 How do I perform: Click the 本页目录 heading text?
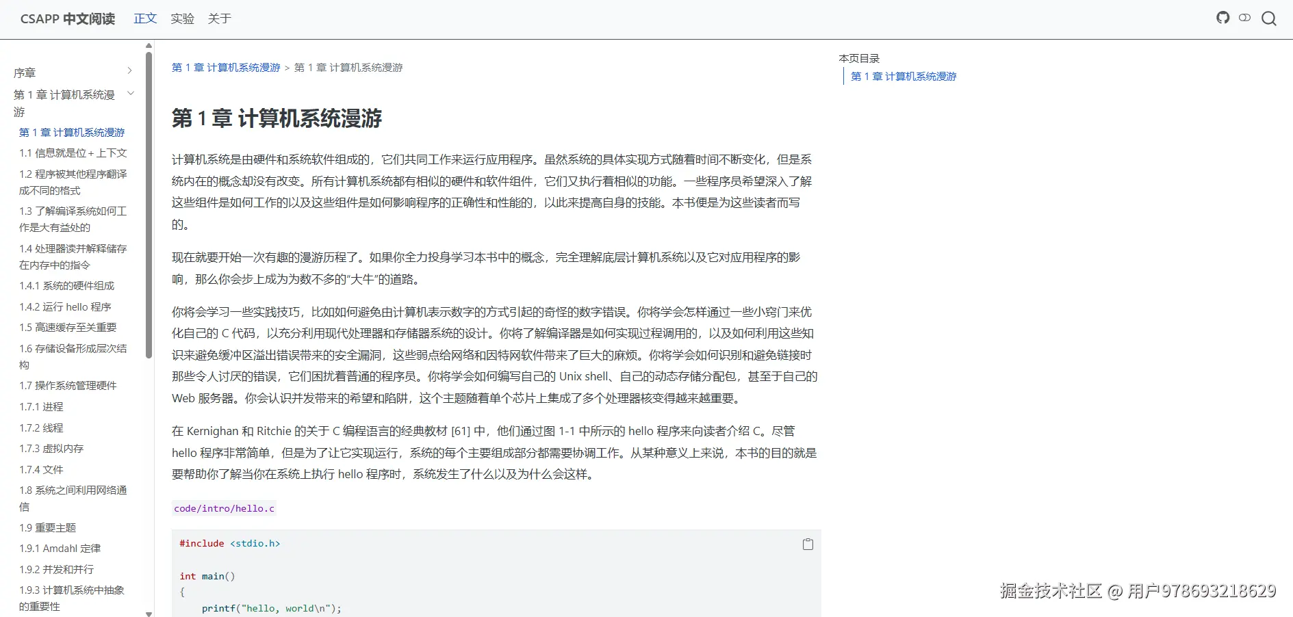(859, 59)
